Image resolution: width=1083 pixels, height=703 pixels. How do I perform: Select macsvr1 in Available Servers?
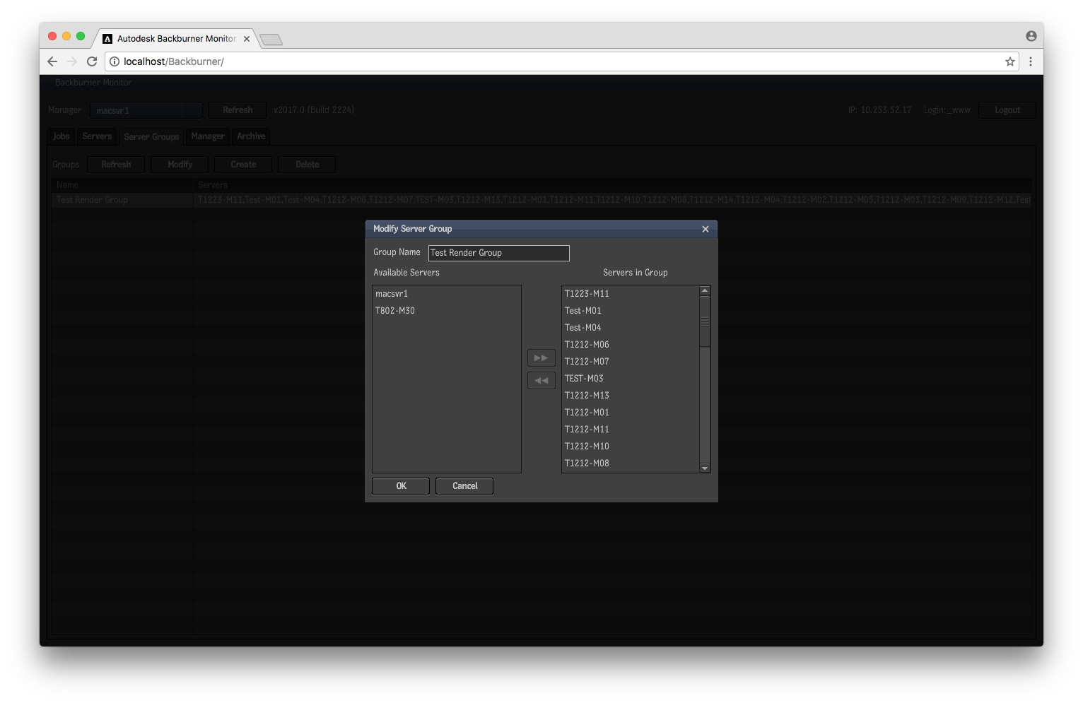(x=446, y=294)
